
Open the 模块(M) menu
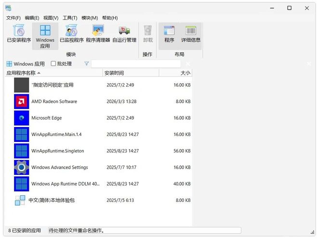coord(90,18)
